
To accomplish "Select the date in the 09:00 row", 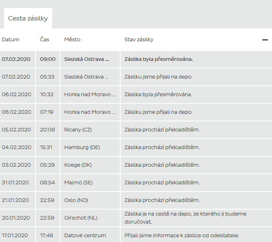I will (x=16, y=59).
